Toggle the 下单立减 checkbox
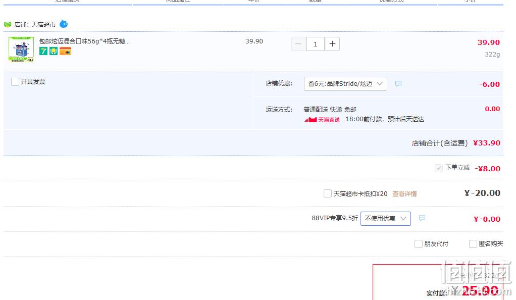Viewport: 516px width, 300px height. (x=438, y=168)
